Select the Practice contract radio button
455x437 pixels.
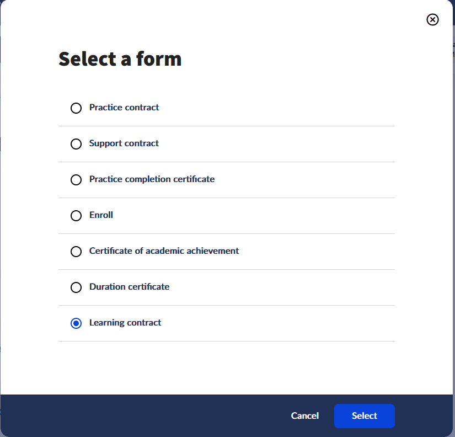tap(76, 108)
